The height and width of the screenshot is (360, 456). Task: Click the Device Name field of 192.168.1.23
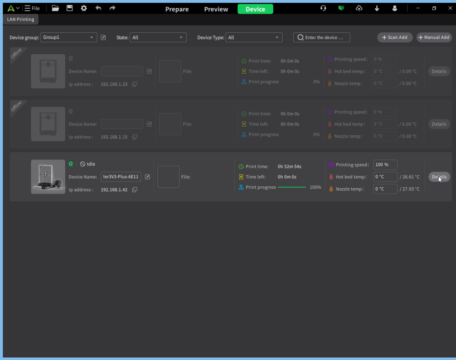click(x=122, y=71)
